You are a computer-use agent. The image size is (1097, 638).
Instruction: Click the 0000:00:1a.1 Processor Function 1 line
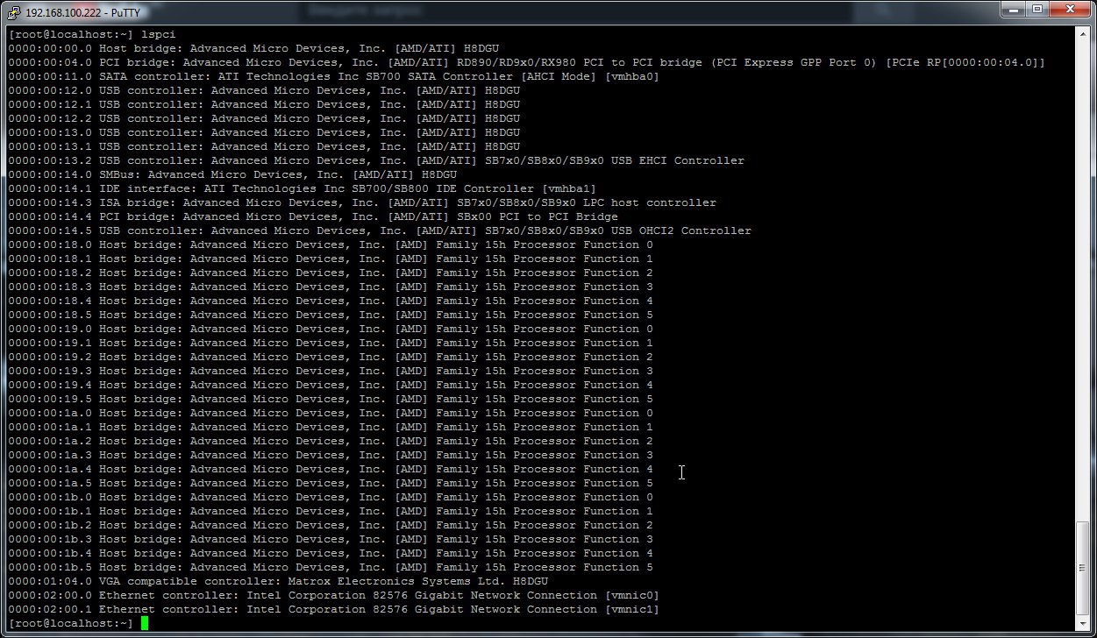click(x=331, y=427)
